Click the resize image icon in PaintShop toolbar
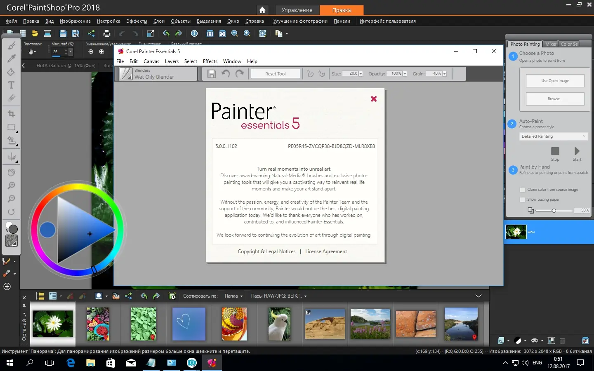The height and width of the screenshot is (371, 594). [x=151, y=33]
